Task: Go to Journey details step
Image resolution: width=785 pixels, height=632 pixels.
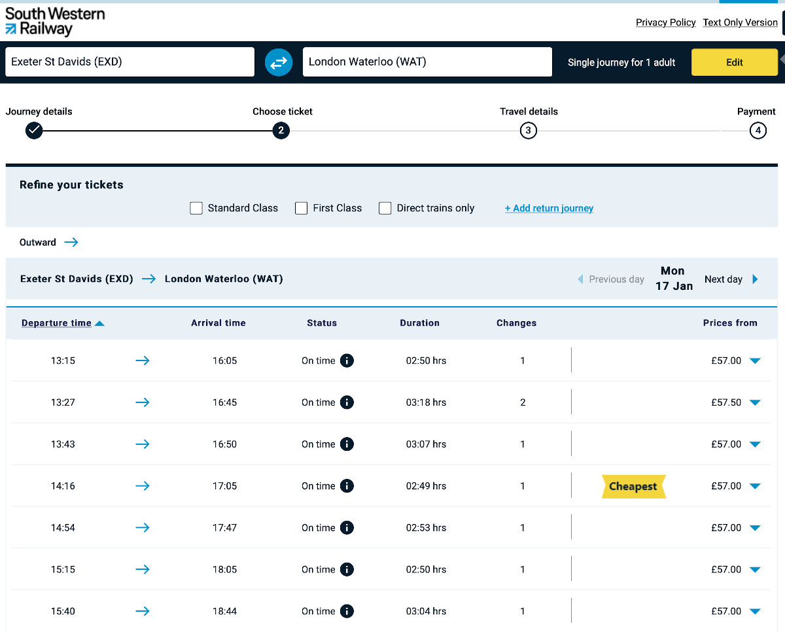Action: click(x=34, y=131)
